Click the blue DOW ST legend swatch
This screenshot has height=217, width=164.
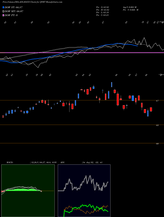click(x=3, y=7)
